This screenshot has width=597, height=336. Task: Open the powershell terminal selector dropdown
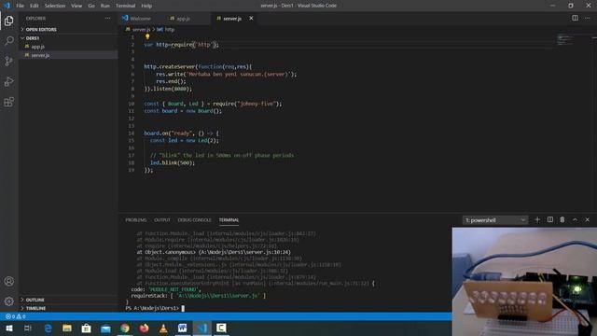pyautogui.click(x=495, y=220)
